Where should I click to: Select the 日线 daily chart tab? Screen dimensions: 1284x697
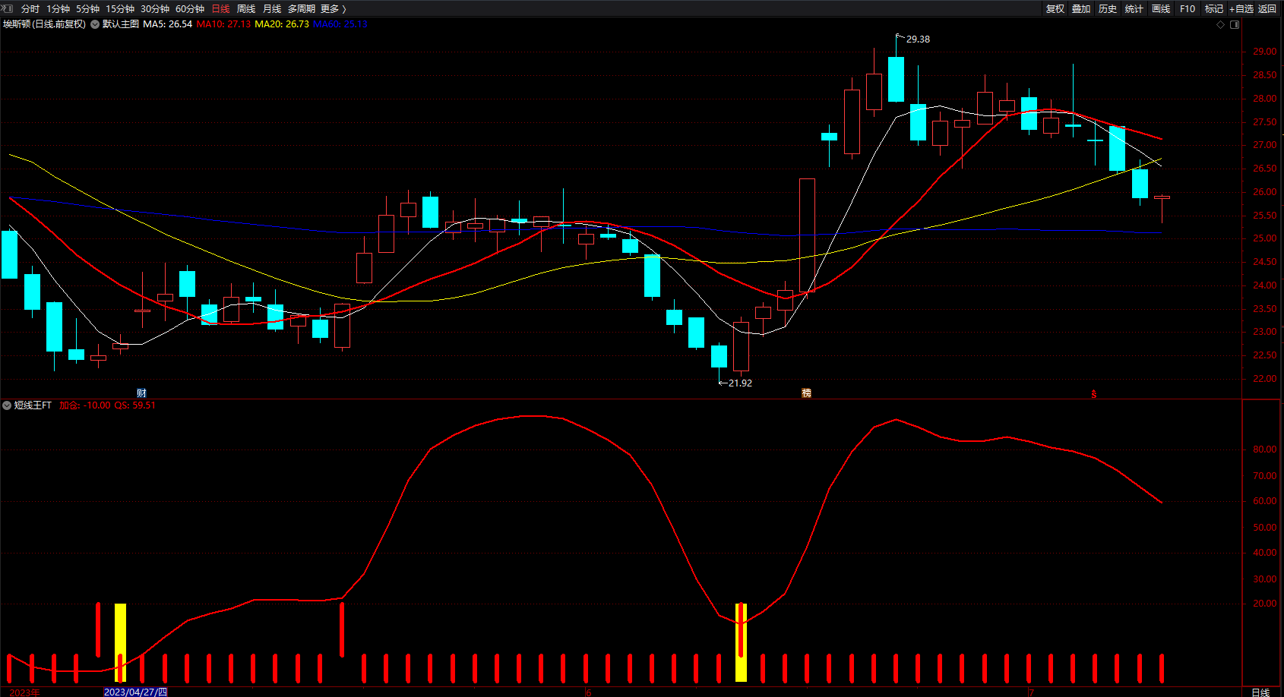coord(220,9)
